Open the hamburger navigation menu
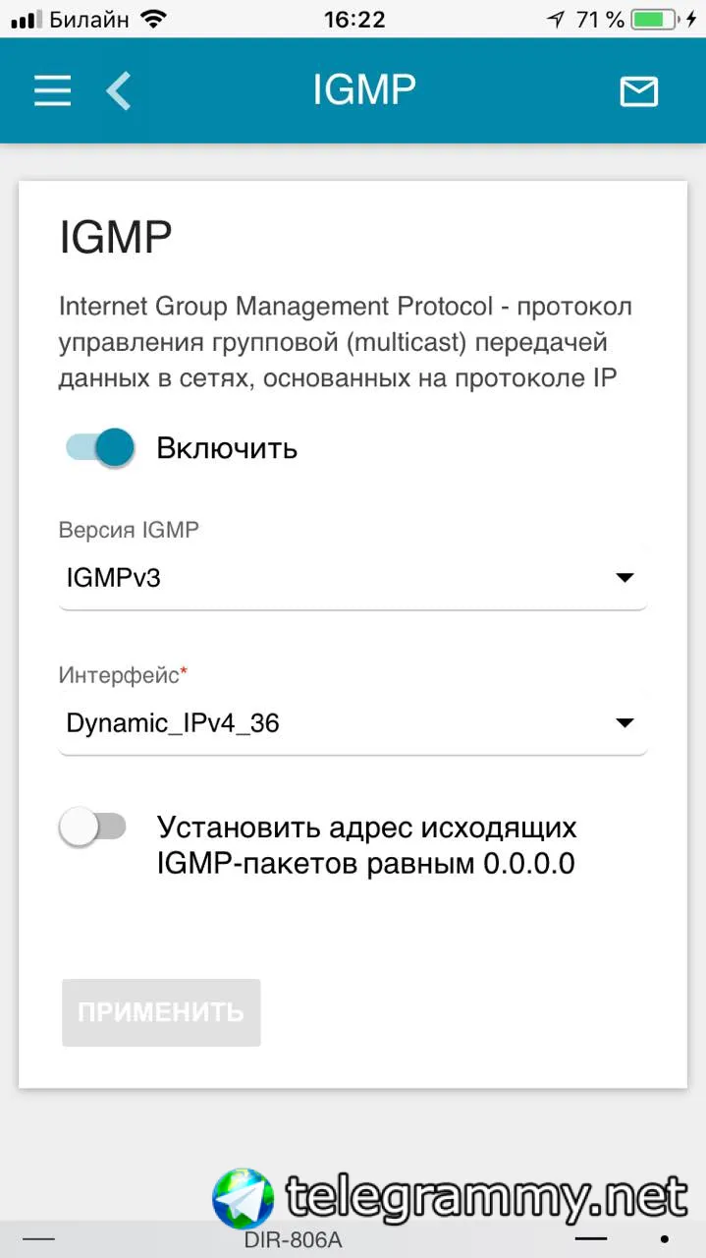The width and height of the screenshot is (706, 1258). [53, 91]
